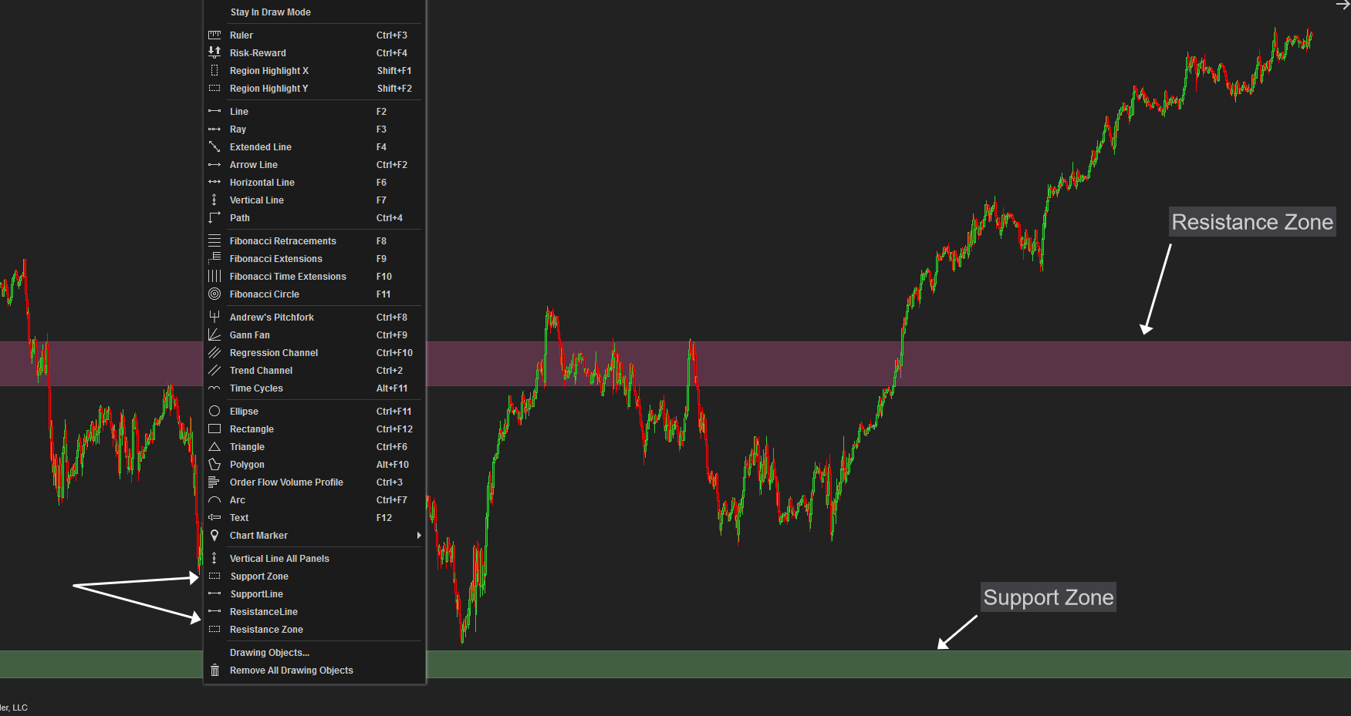1351x716 pixels.
Task: Choose the Fibonacci Circle icon
Action: 214,294
